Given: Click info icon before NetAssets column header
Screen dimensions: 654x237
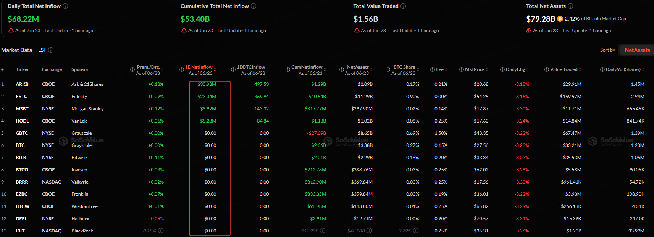Looking at the screenshot, I should 342,69.
